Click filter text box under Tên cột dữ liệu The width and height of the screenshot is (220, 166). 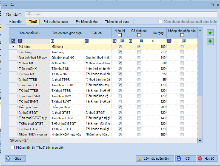(x=36, y=41)
